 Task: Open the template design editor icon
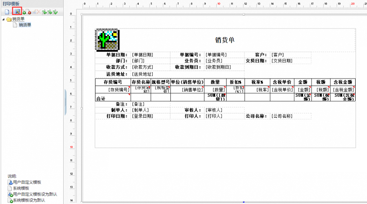click(x=17, y=11)
